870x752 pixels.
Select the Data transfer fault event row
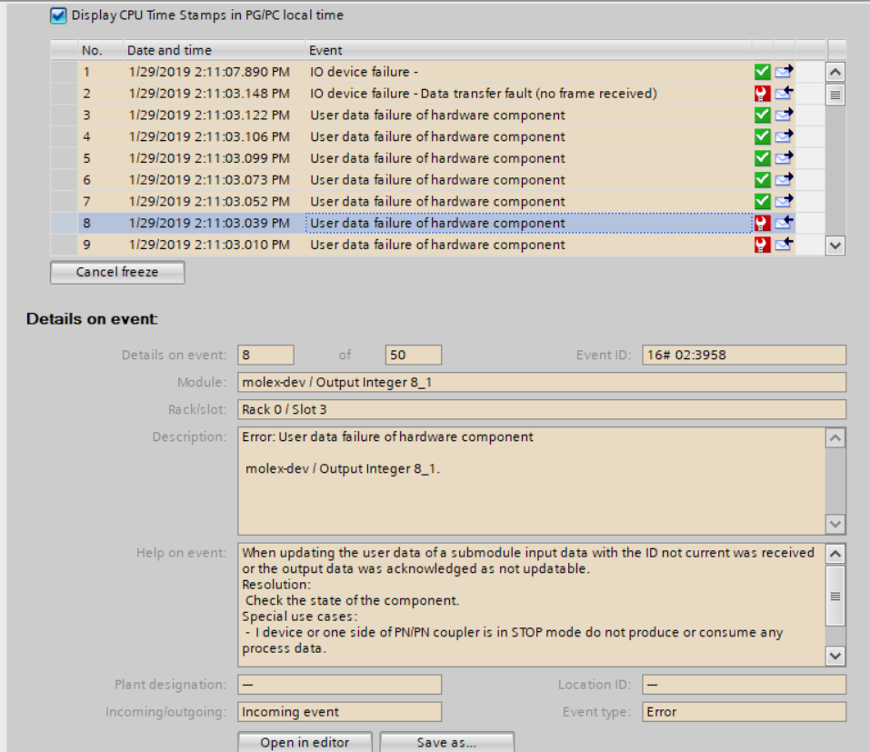pos(423,94)
